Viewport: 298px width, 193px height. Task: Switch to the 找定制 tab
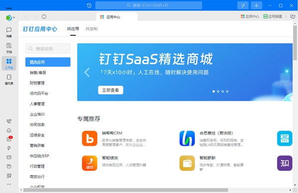[91, 29]
